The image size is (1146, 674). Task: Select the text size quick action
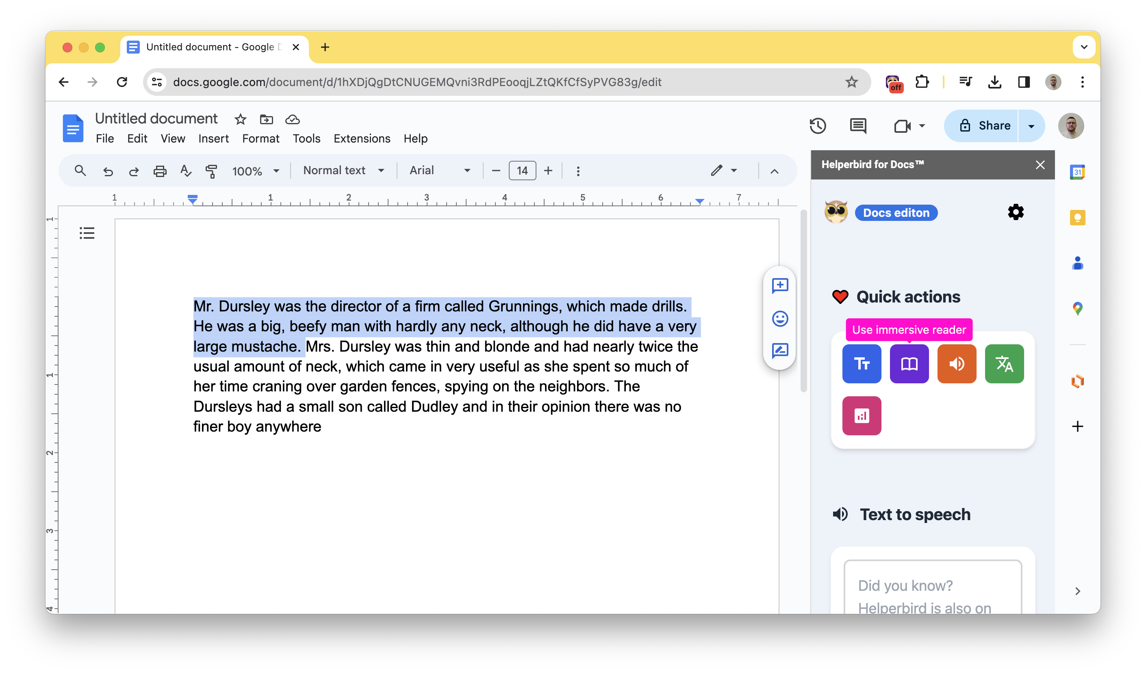click(x=862, y=363)
